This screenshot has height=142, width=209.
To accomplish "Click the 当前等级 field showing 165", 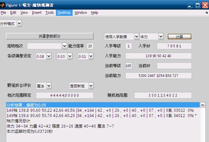I will pyautogui.click(x=128, y=66).
